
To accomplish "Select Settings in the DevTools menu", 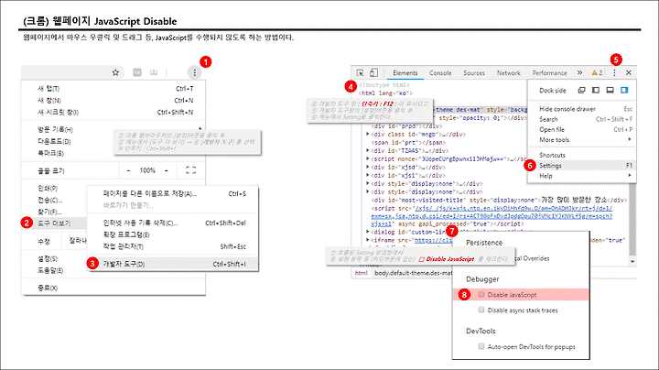I will click(582, 166).
